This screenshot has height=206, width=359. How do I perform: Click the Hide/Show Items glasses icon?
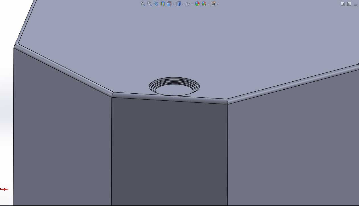[188, 4]
